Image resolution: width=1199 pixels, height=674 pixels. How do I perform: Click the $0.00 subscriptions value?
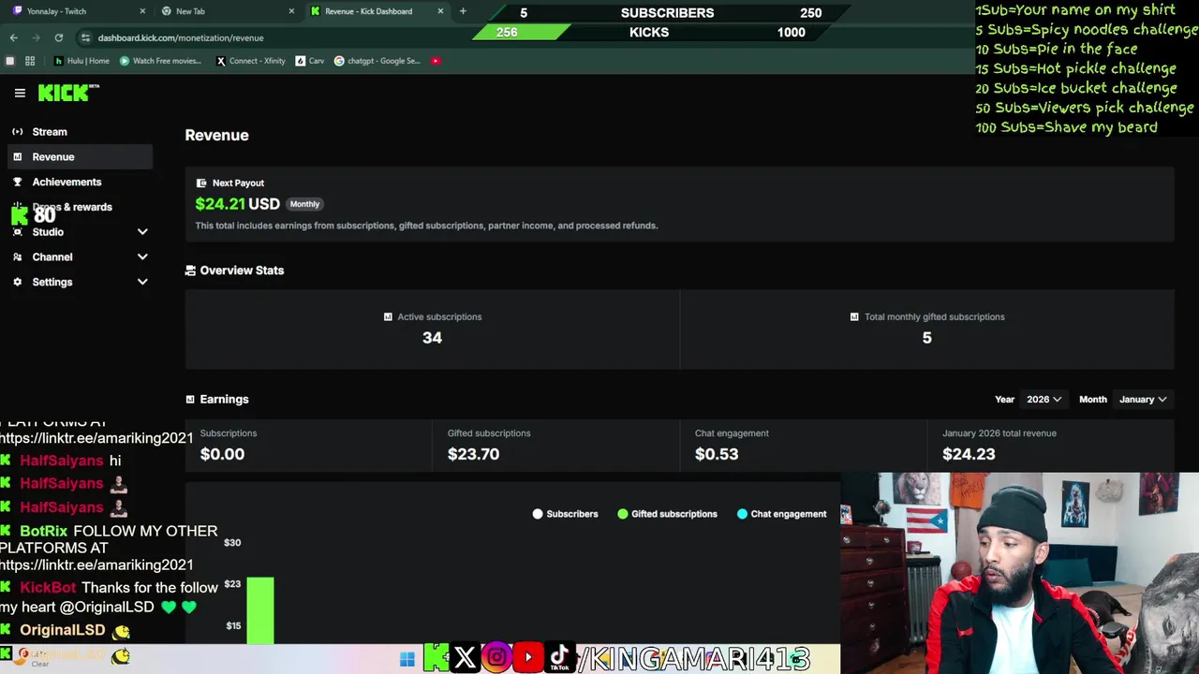click(222, 454)
